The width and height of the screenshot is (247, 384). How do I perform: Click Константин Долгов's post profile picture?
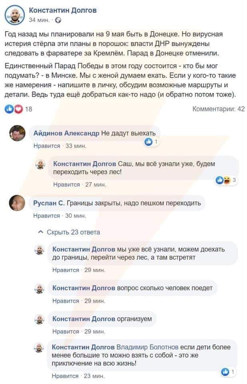click(x=14, y=14)
